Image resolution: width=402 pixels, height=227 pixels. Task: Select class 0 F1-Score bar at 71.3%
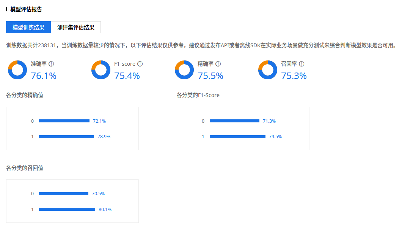click(235, 121)
